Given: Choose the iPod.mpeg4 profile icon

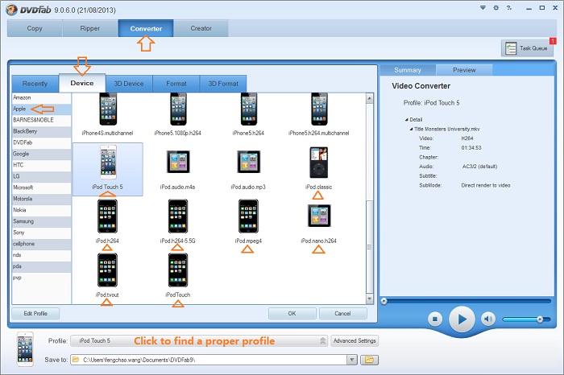Looking at the screenshot, I should 248,216.
